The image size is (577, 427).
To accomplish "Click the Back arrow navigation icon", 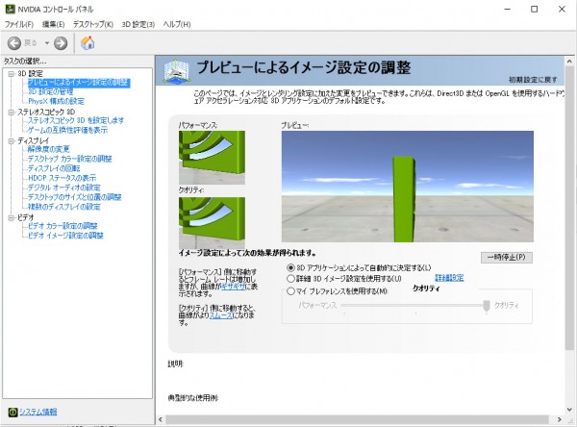I will (14, 43).
